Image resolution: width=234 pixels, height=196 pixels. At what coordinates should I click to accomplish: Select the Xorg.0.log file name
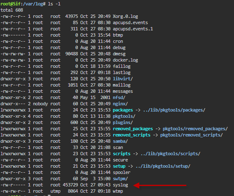pyautogui.click(x=125, y=16)
